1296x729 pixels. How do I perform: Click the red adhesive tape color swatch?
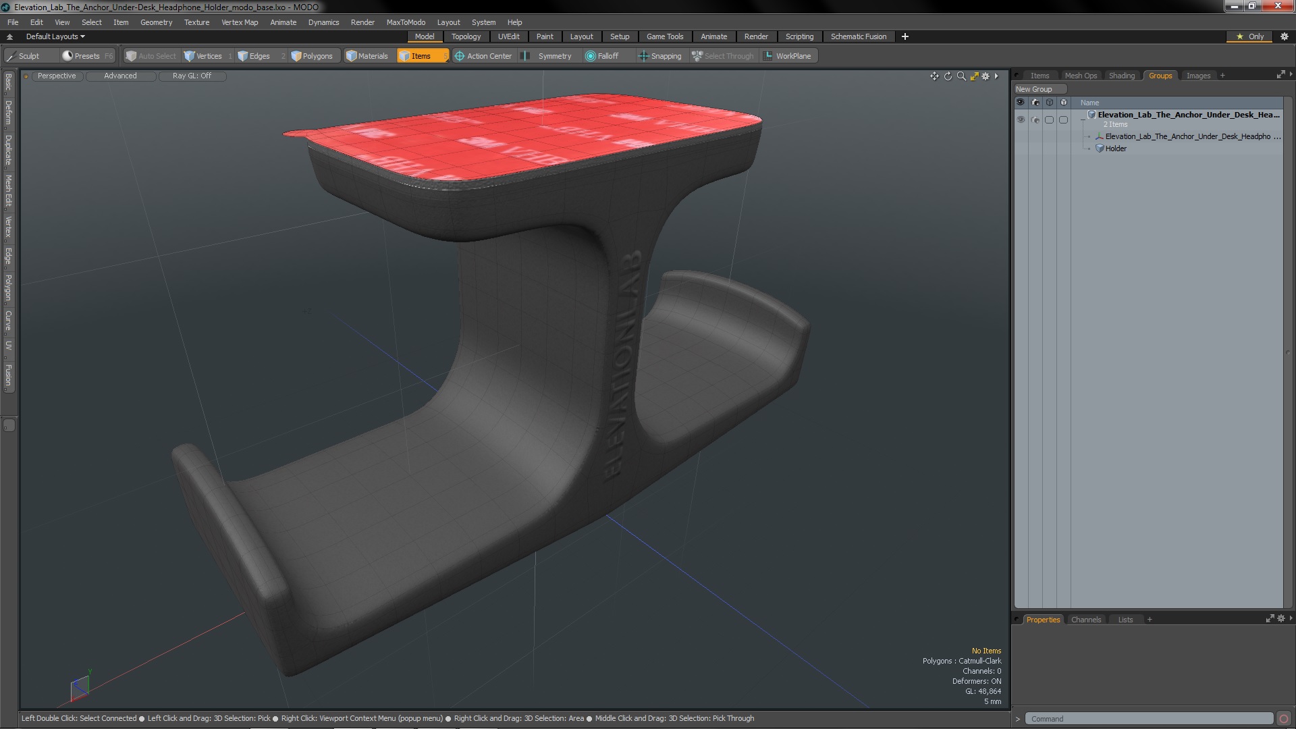(525, 142)
